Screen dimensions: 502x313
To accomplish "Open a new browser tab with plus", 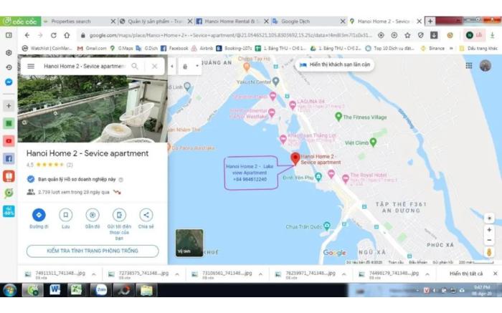I will pyautogui.click(x=430, y=21).
